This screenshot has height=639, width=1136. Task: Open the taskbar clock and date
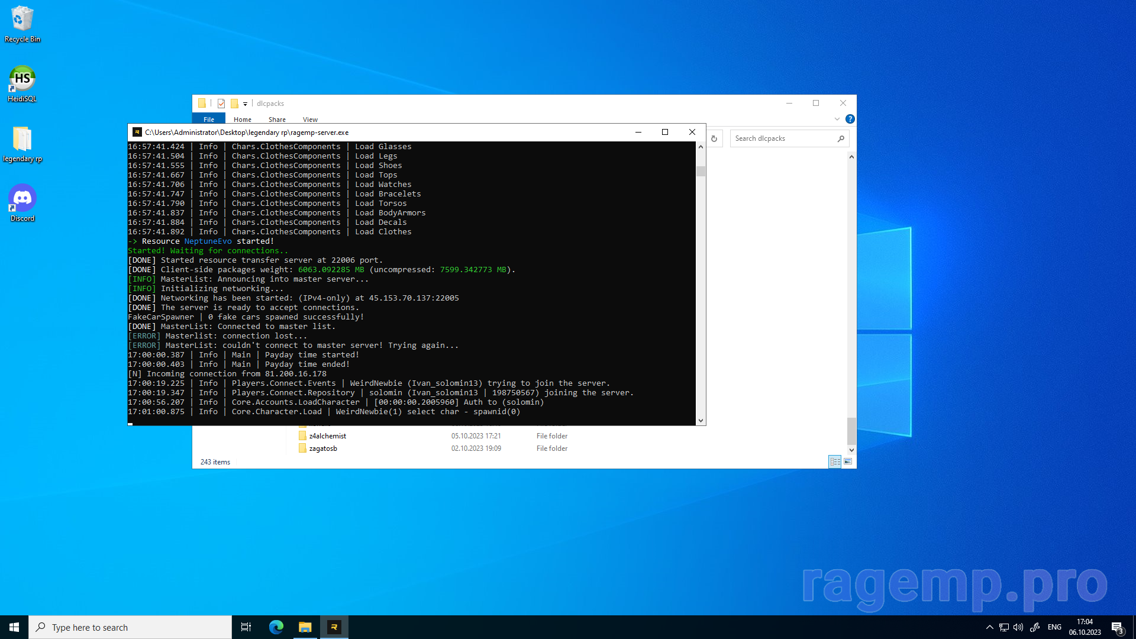[x=1085, y=627]
